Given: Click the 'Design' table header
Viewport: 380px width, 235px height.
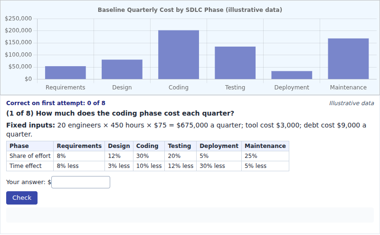Looking at the screenshot, I should tap(119, 146).
